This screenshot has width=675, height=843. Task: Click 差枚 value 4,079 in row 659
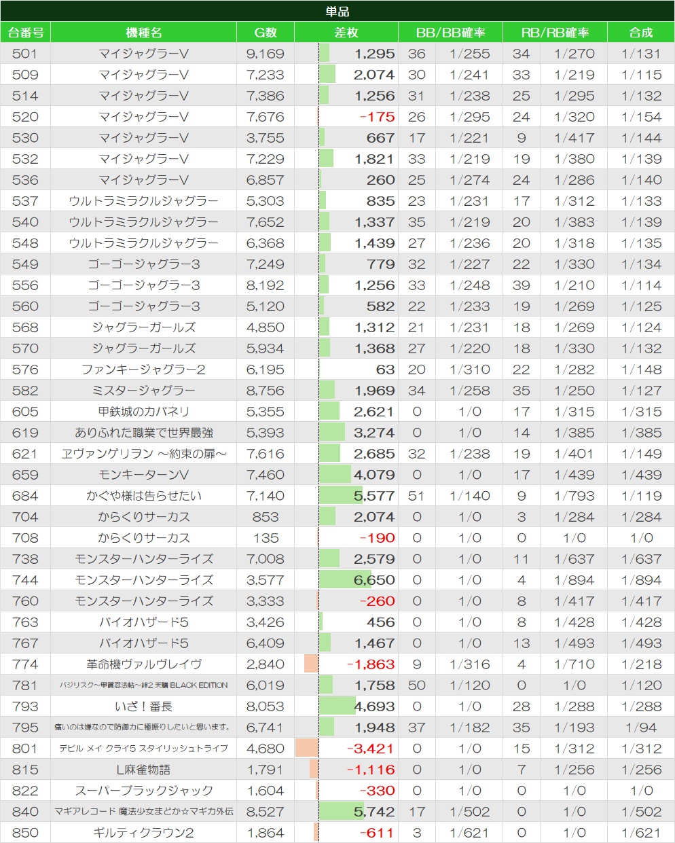point(374,475)
